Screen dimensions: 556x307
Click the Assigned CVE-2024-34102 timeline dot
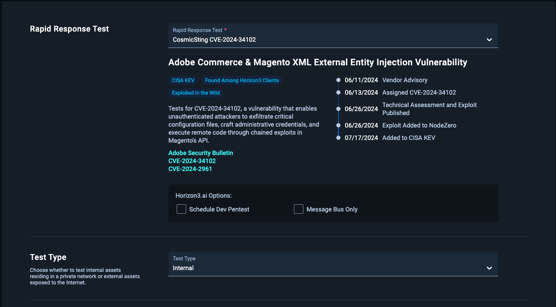[338, 93]
